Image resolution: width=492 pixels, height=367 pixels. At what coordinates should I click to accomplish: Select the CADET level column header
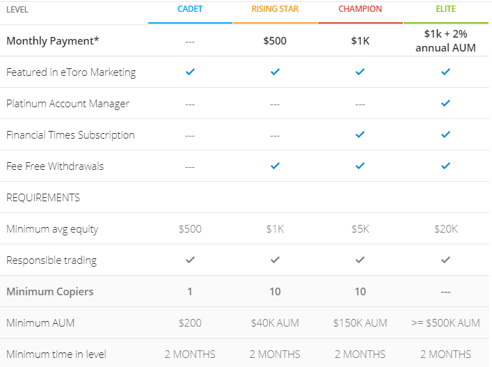point(190,10)
